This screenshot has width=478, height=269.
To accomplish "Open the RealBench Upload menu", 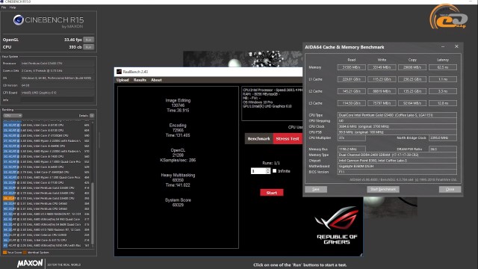I will click(122, 80).
